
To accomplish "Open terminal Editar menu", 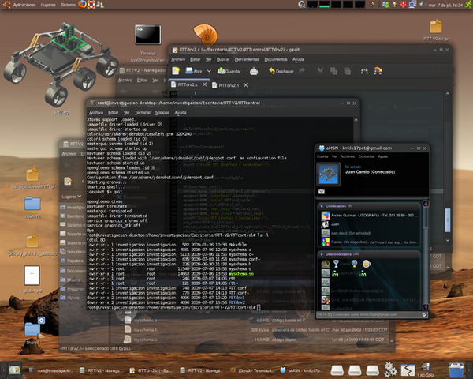I will (x=113, y=113).
